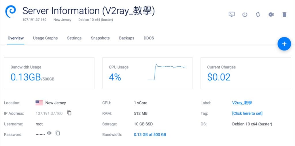Go to the Snapshots tab

(100, 38)
